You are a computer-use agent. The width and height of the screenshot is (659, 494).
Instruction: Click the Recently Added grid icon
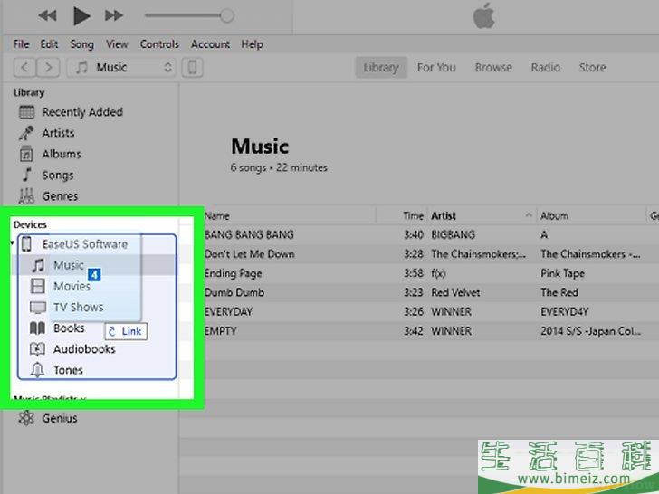click(26, 112)
